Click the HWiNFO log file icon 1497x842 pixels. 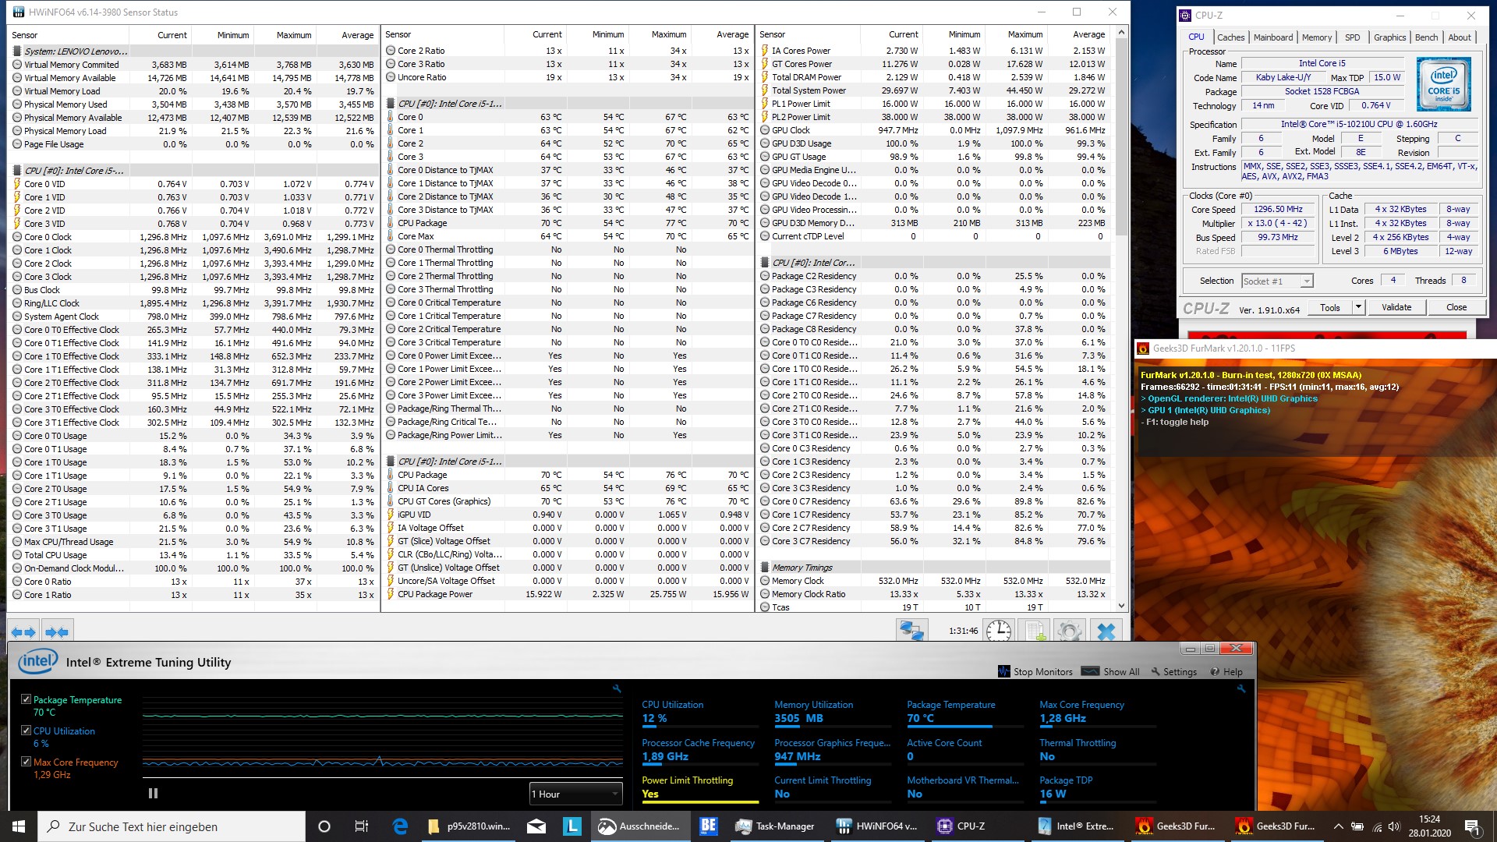pyautogui.click(x=1035, y=631)
